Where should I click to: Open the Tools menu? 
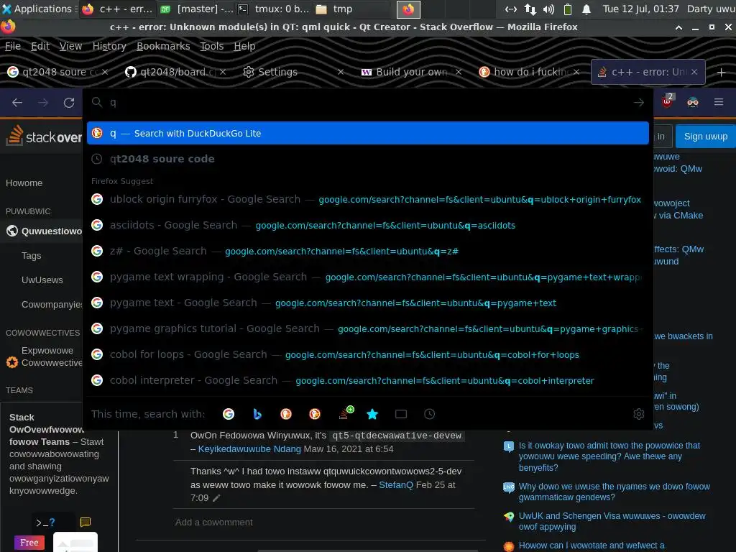[212, 46]
